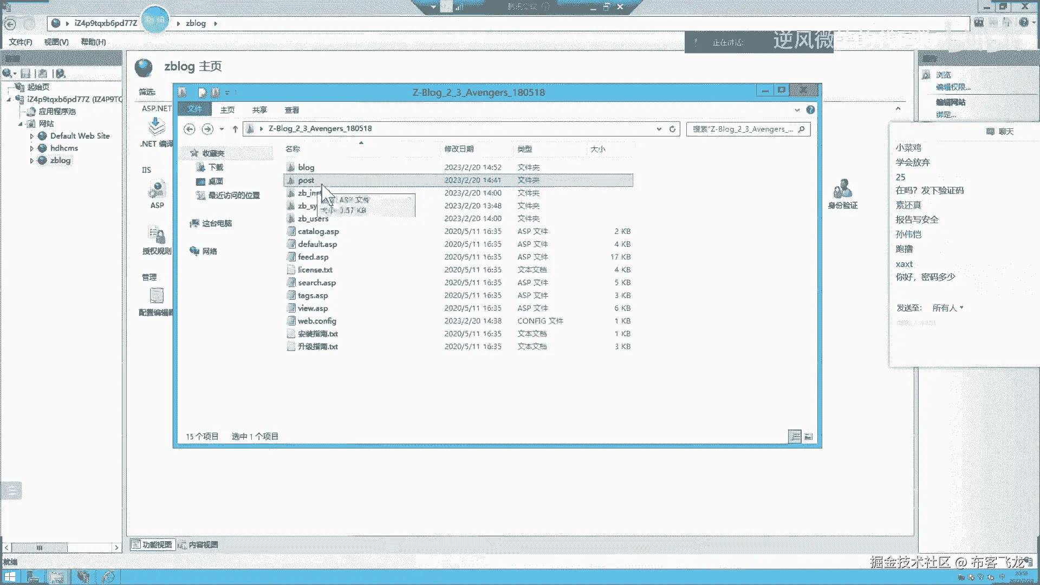Open the 查看 ribbon tab

coord(292,110)
